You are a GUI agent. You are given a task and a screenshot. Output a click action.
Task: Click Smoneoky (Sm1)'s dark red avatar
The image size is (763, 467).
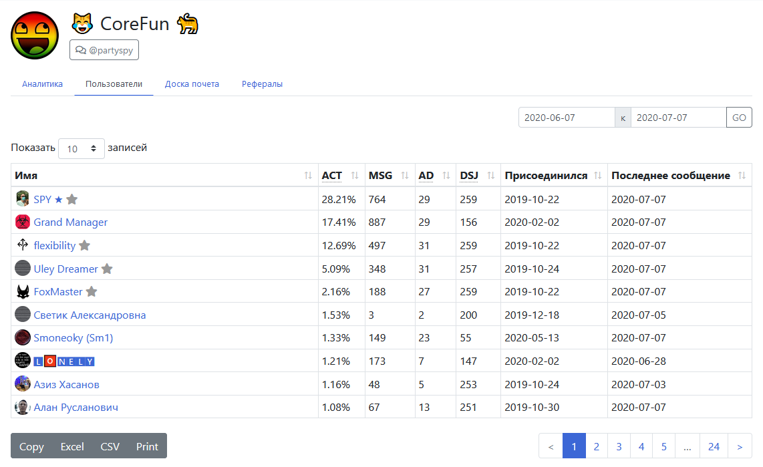23,337
